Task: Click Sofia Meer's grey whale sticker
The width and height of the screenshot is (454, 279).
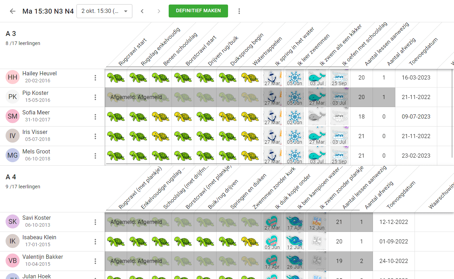Action: (x=317, y=116)
